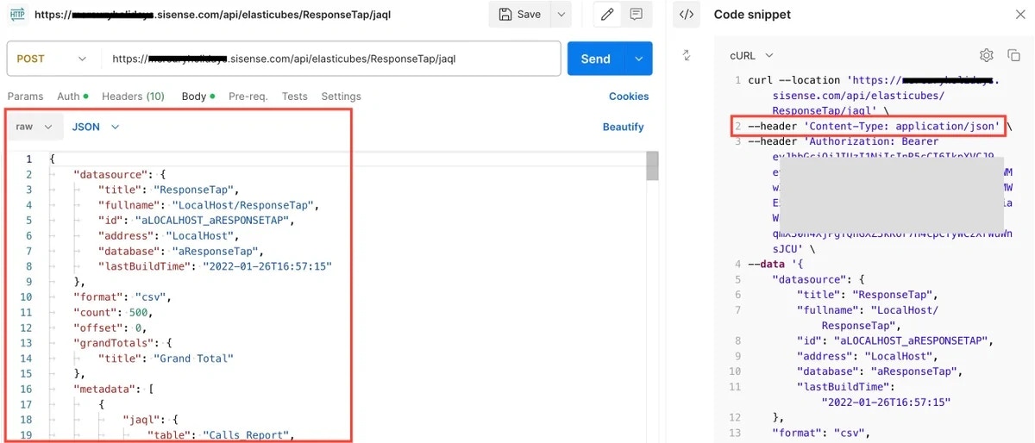This screenshot has width=1035, height=443.
Task: Toggle the code snippet icon
Action: pos(687,14)
